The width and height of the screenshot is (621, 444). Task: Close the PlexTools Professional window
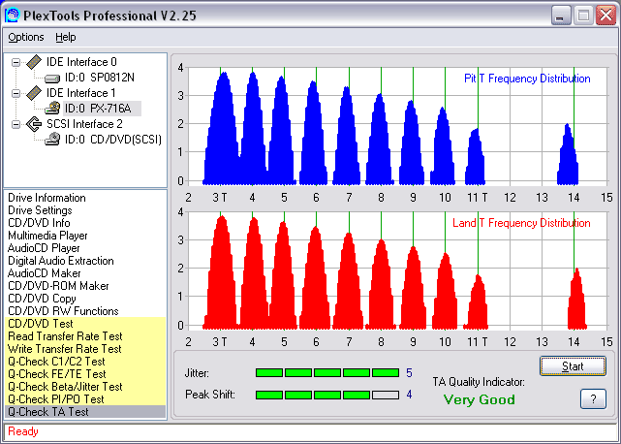tap(605, 16)
